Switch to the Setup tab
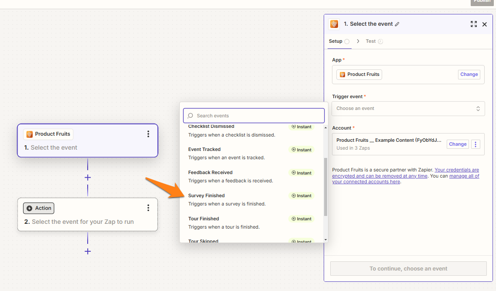This screenshot has width=496, height=291. [335, 41]
